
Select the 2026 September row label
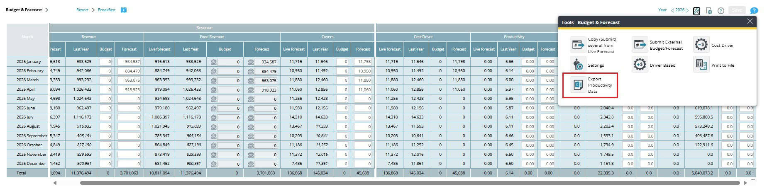32,136
